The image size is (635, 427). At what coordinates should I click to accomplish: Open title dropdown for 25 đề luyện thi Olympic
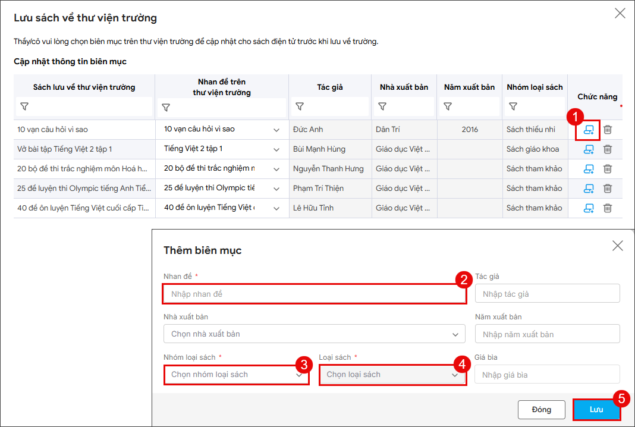tap(276, 189)
